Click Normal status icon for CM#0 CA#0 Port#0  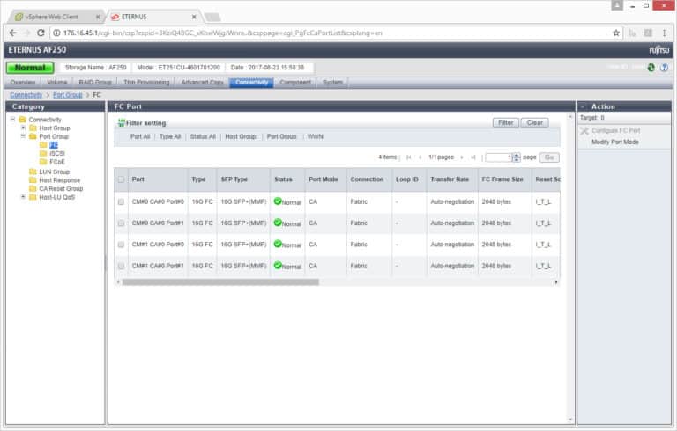(278, 201)
